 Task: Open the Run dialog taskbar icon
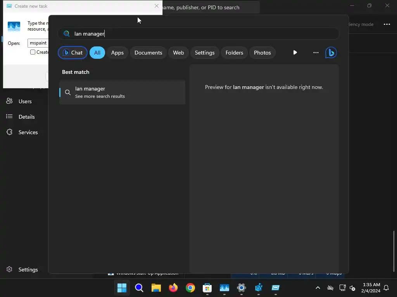(x=276, y=288)
